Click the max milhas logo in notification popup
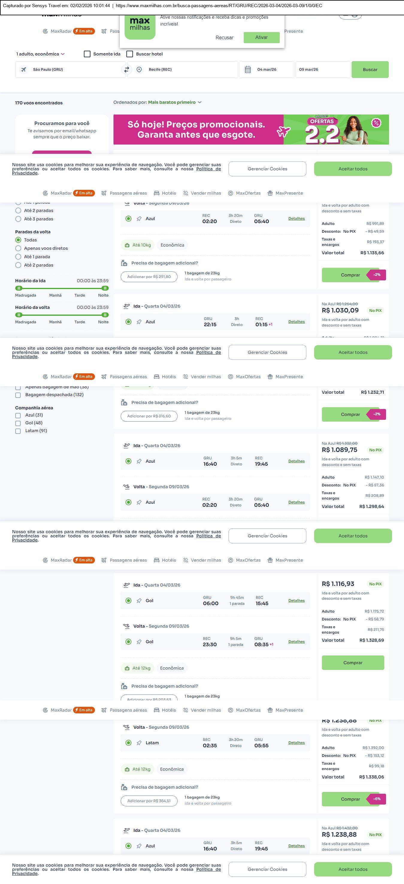 point(140,27)
